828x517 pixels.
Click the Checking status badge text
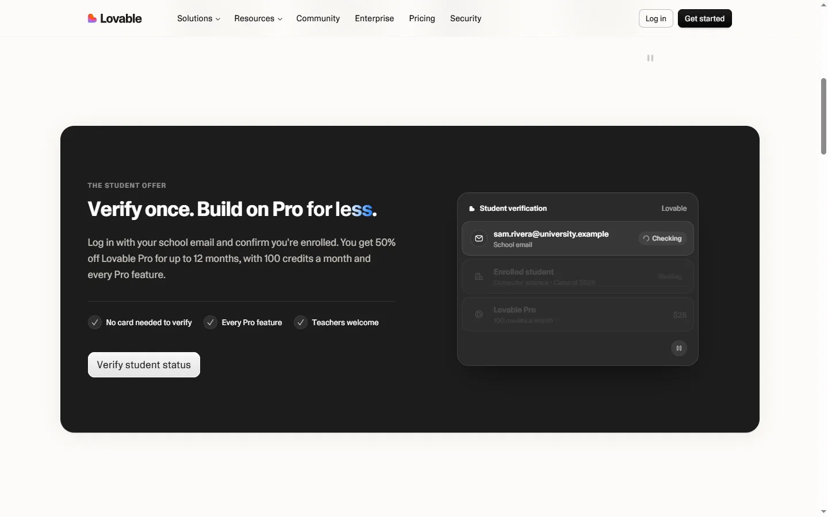coord(667,238)
